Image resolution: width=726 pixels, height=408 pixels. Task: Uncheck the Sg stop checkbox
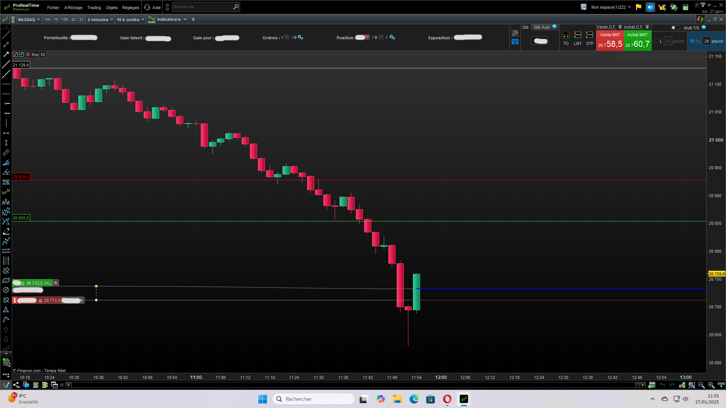pyautogui.click(x=692, y=41)
